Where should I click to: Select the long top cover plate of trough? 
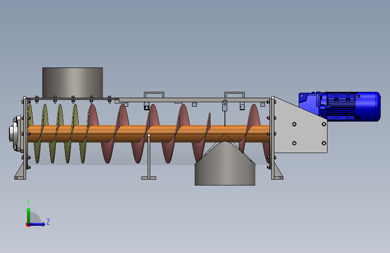coord(194,100)
